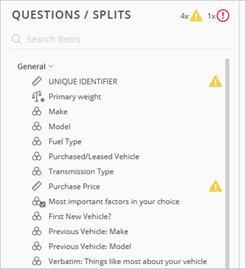This screenshot has height=269, width=246.
Task: Select the Transmission Type question
Action: [81, 172]
